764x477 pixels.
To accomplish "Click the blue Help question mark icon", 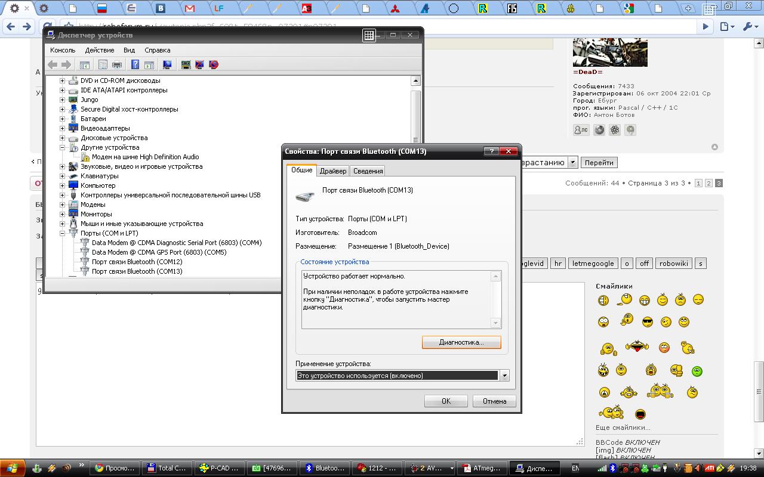I will point(135,64).
